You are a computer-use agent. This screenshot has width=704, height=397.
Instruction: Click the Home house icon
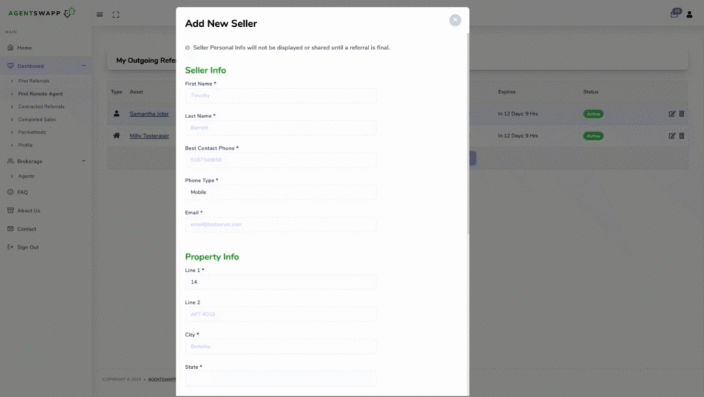pyautogui.click(x=10, y=47)
